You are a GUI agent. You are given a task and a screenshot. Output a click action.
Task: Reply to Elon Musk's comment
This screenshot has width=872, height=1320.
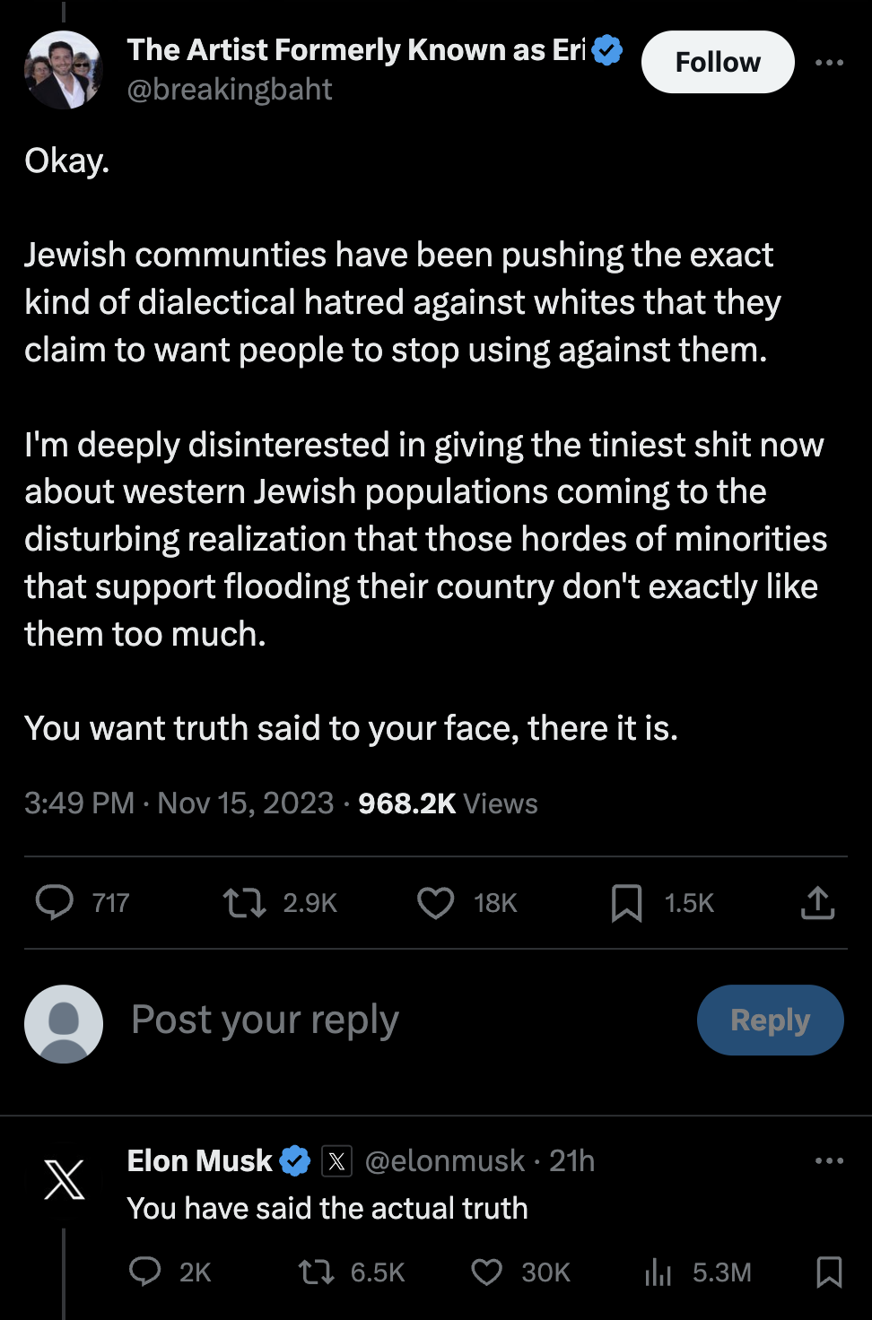tap(145, 1272)
